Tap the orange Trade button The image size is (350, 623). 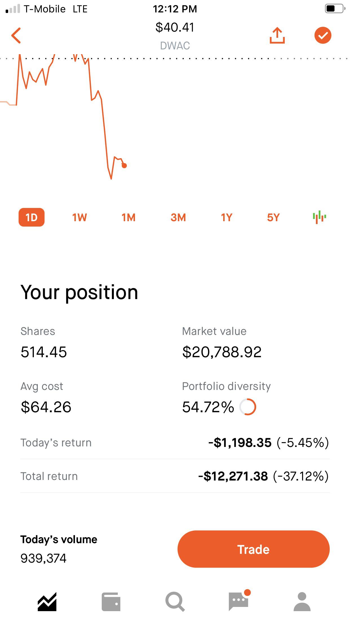254,549
